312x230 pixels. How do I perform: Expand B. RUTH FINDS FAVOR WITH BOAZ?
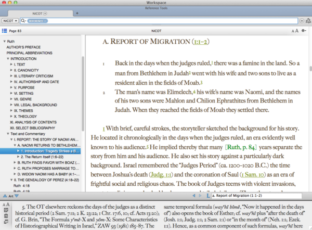pos(15,162)
